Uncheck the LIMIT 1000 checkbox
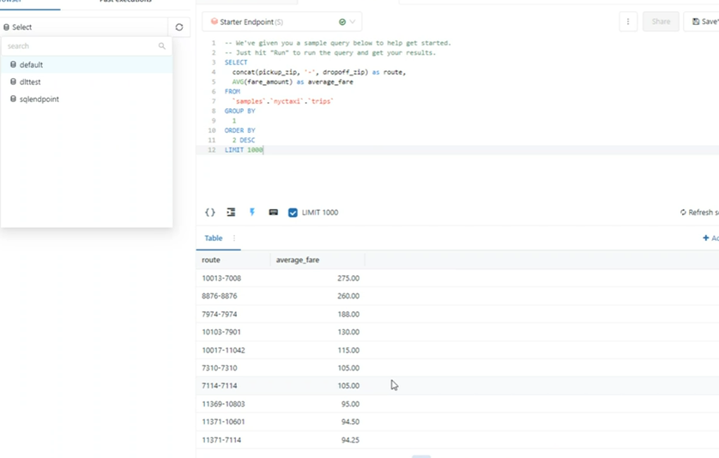Viewport: 719px width, 458px height. click(x=293, y=213)
